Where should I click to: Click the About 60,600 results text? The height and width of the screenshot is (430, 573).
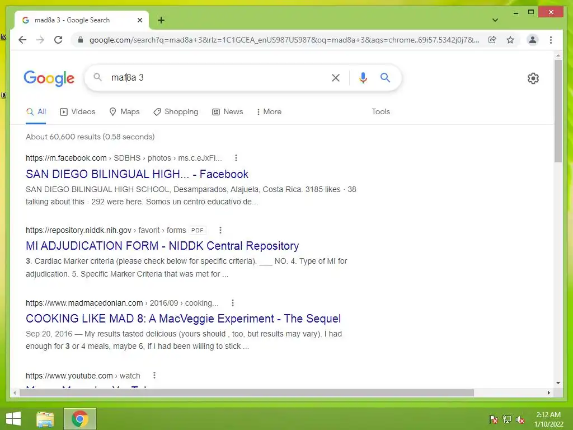(90, 137)
